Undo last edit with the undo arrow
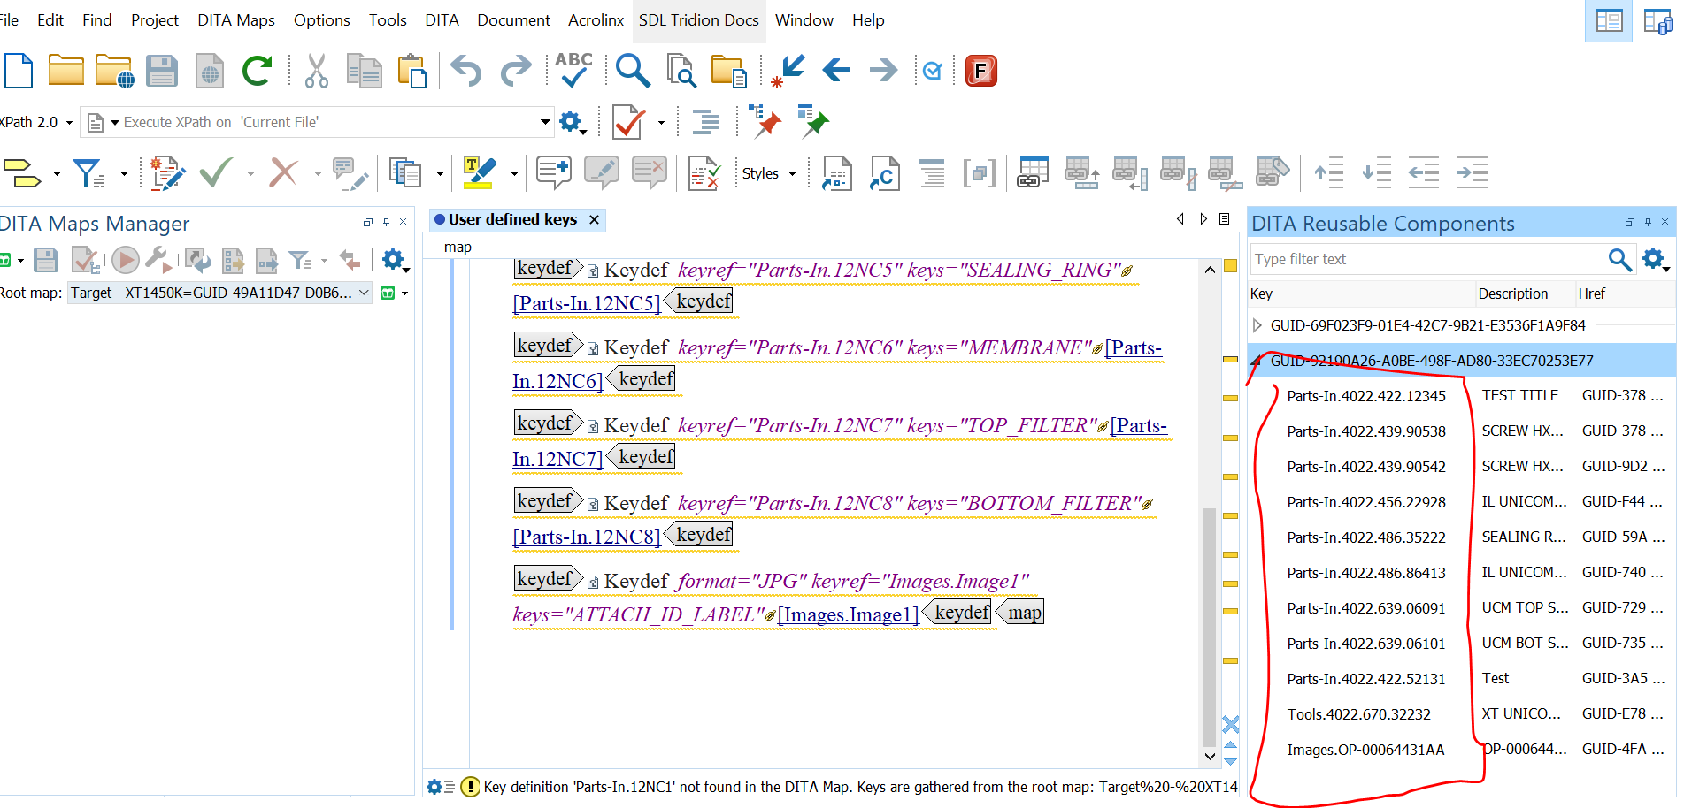Image resolution: width=1684 pixels, height=808 pixels. coord(465,71)
